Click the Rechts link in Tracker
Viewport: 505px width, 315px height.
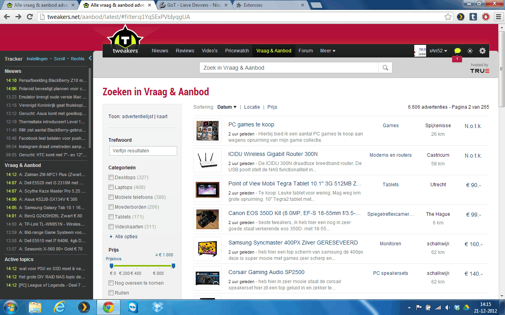tap(78, 59)
